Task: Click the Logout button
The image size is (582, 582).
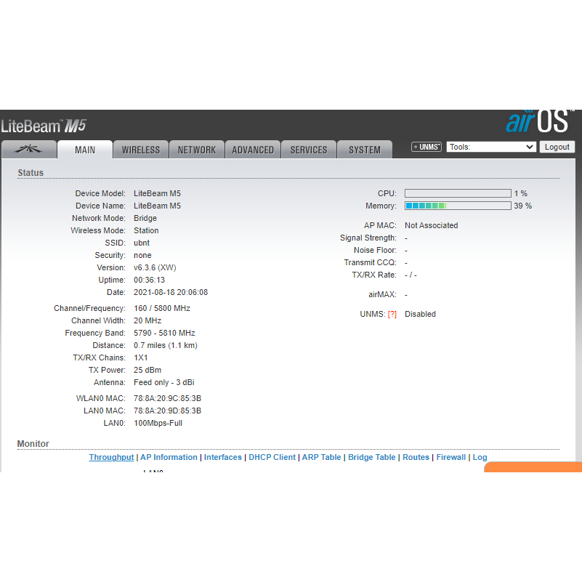Action: 557,147
